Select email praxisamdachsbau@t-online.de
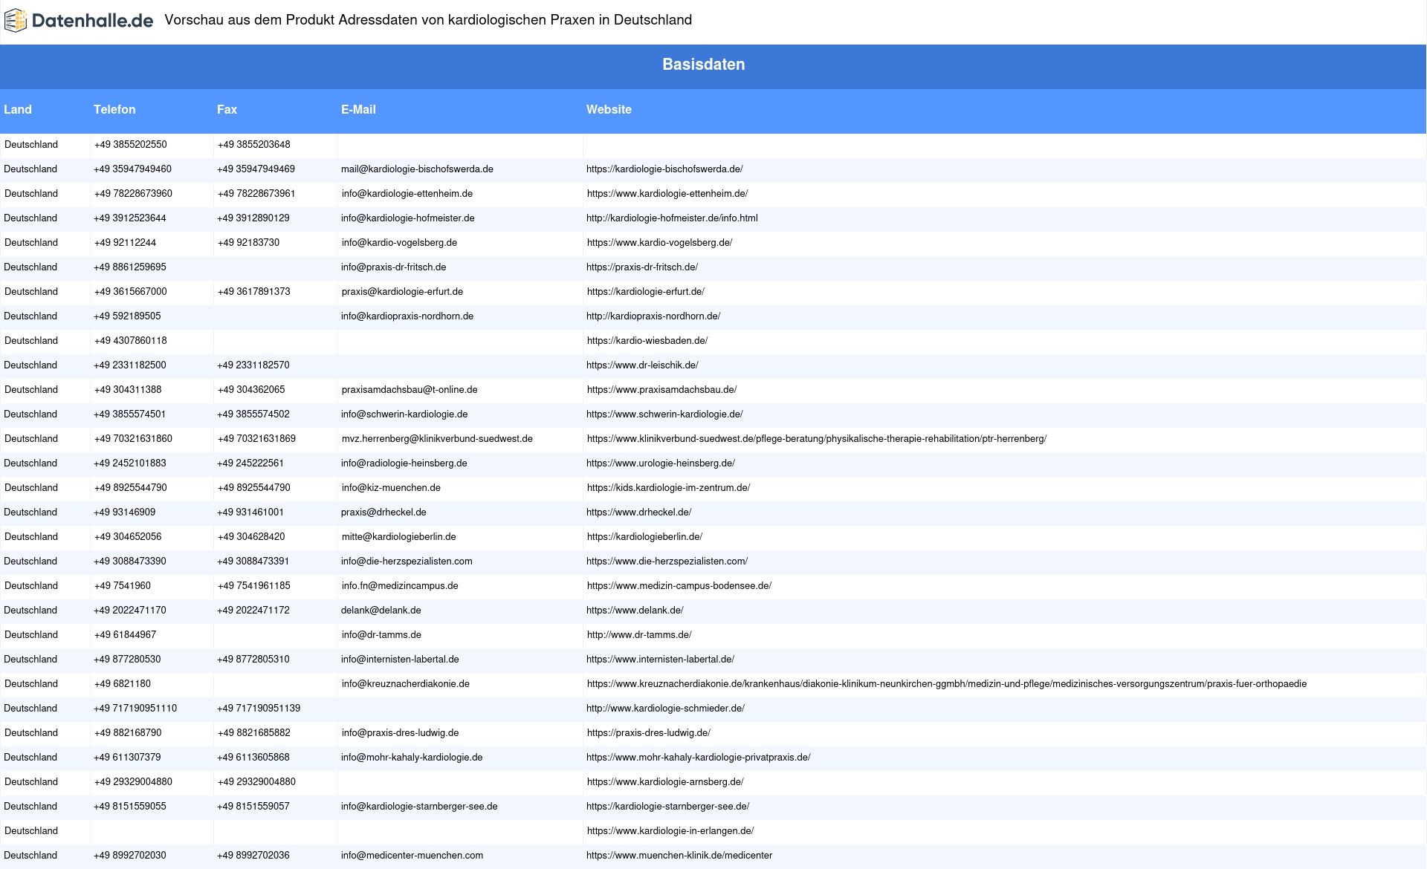 point(410,390)
